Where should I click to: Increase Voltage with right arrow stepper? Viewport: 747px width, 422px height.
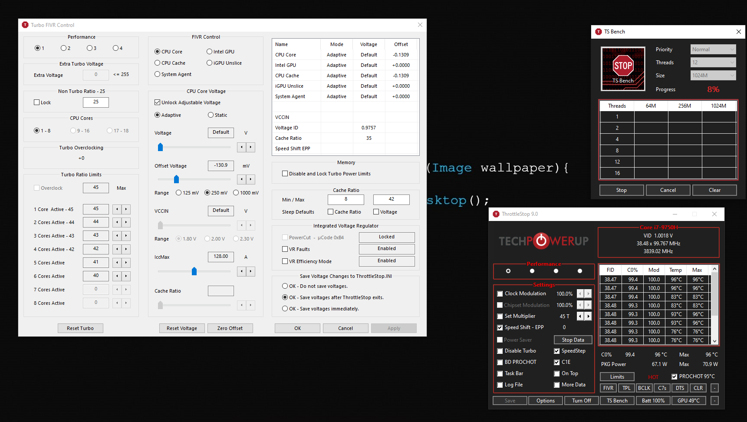[x=250, y=147]
